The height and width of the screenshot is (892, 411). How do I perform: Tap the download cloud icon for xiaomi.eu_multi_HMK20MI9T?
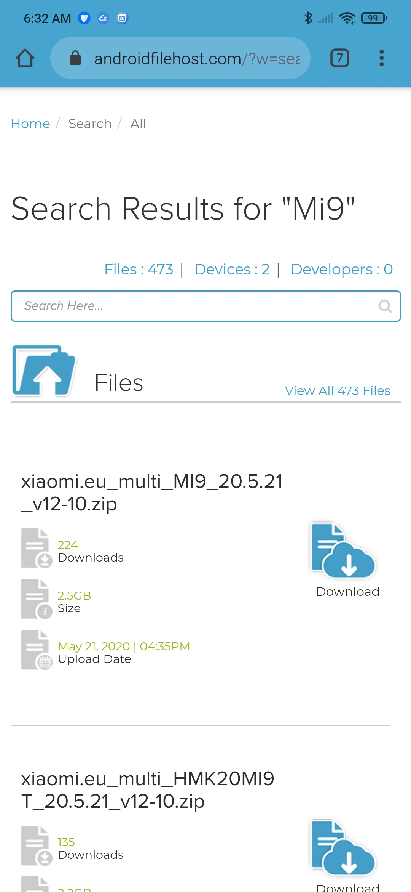(343, 847)
